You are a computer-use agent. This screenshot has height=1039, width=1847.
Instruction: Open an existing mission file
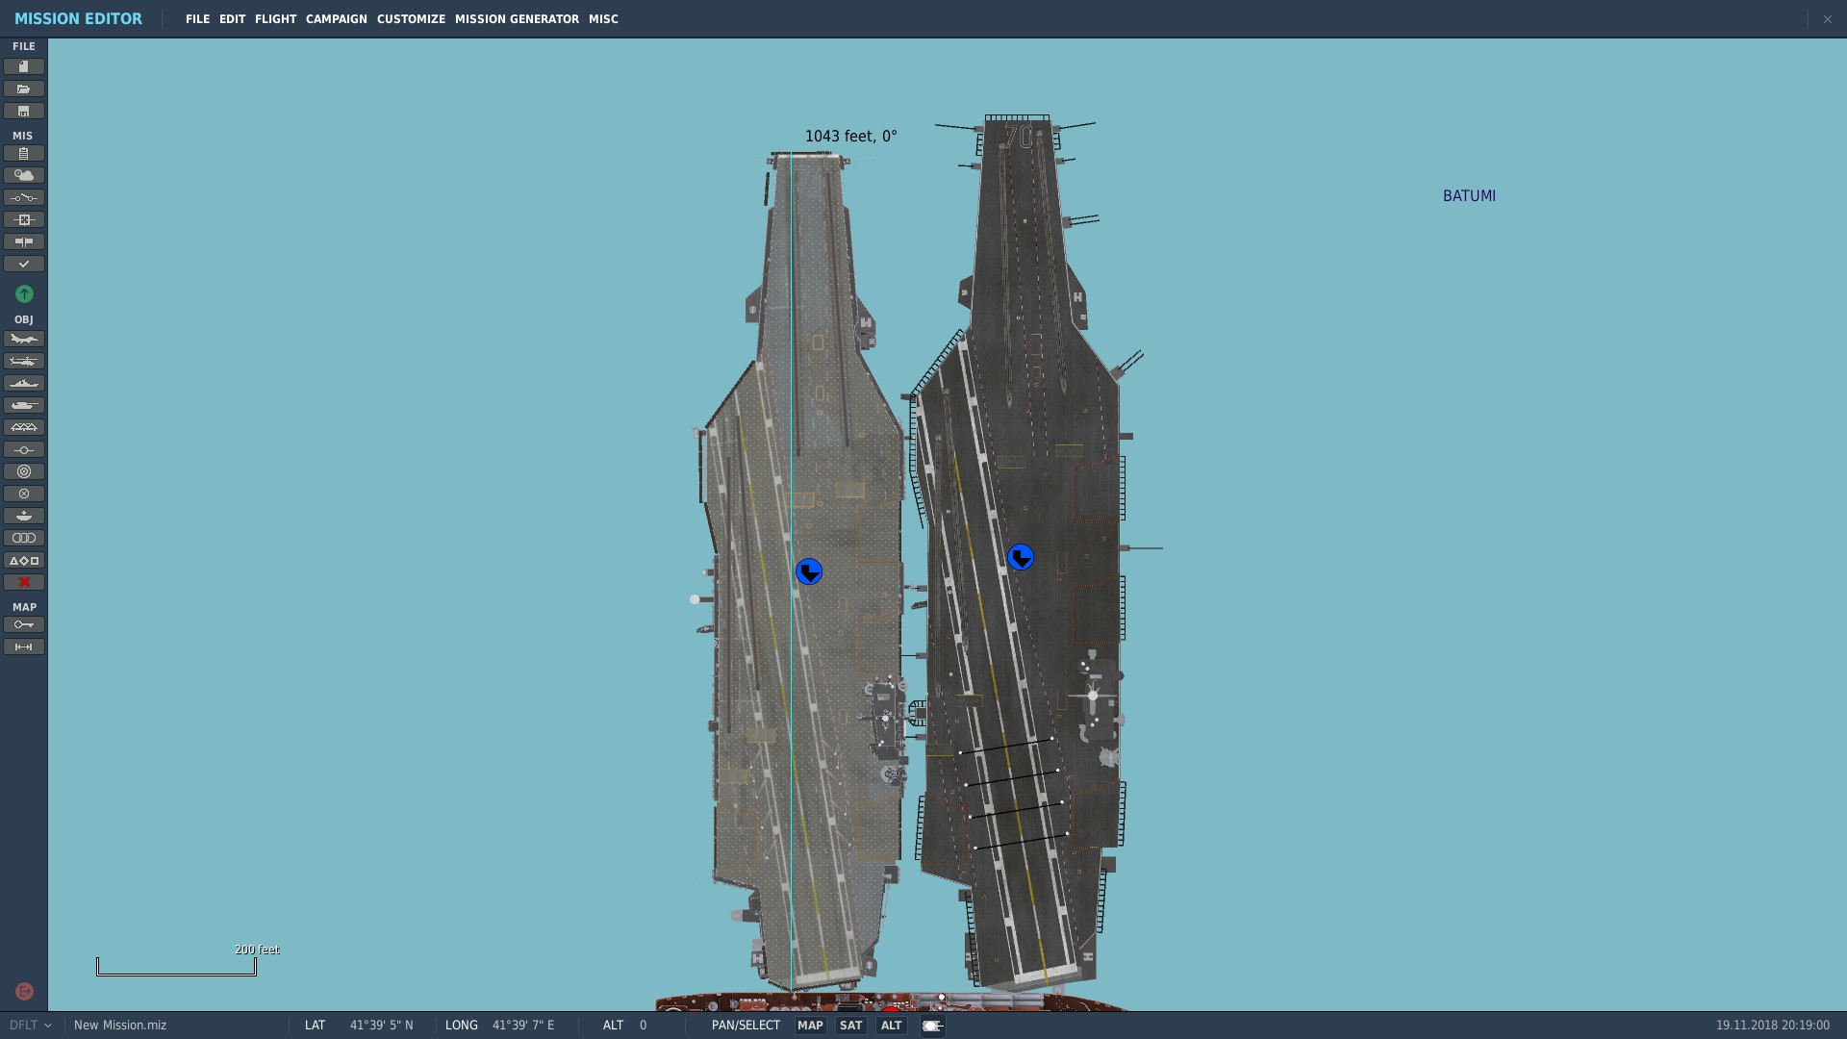[x=24, y=89]
